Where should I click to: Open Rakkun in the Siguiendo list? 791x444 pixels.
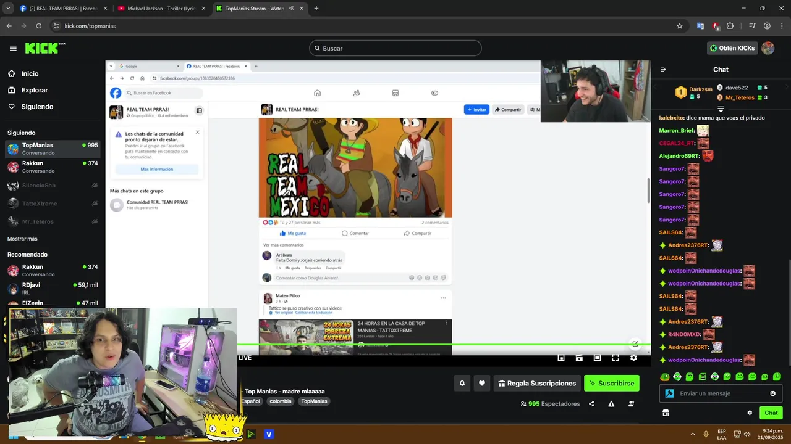click(52, 167)
